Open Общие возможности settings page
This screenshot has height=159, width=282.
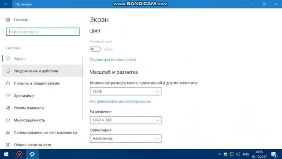coord(42,144)
